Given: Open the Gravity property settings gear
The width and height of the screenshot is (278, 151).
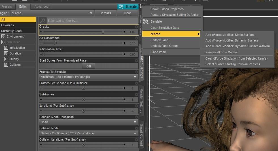Looking at the screenshot, I should click(136, 27).
